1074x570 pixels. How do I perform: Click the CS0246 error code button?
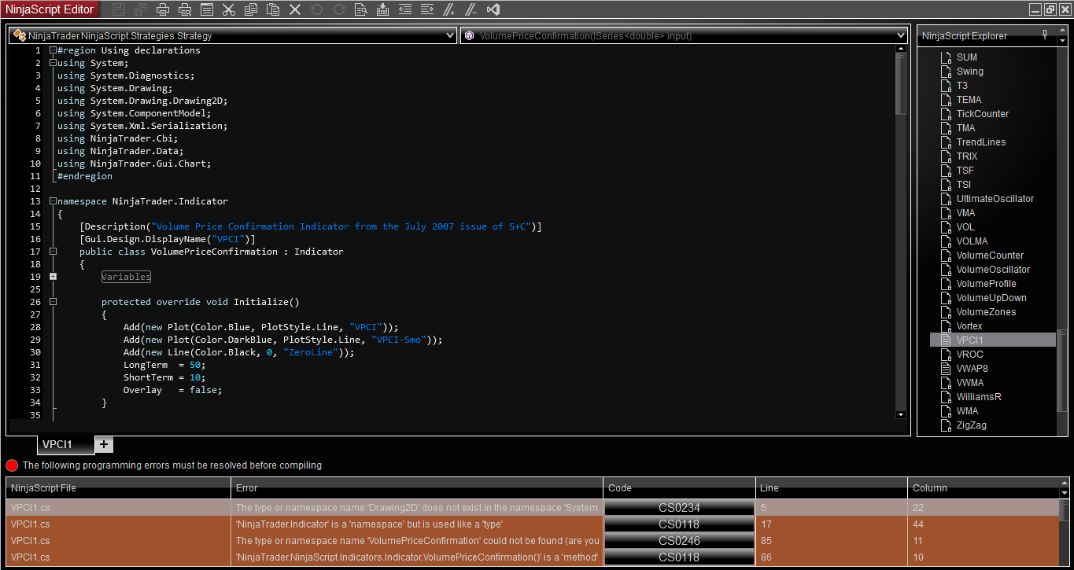point(678,541)
